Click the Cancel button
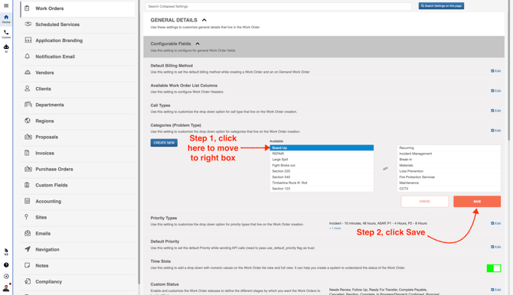The height and width of the screenshot is (295, 513). coord(425,201)
